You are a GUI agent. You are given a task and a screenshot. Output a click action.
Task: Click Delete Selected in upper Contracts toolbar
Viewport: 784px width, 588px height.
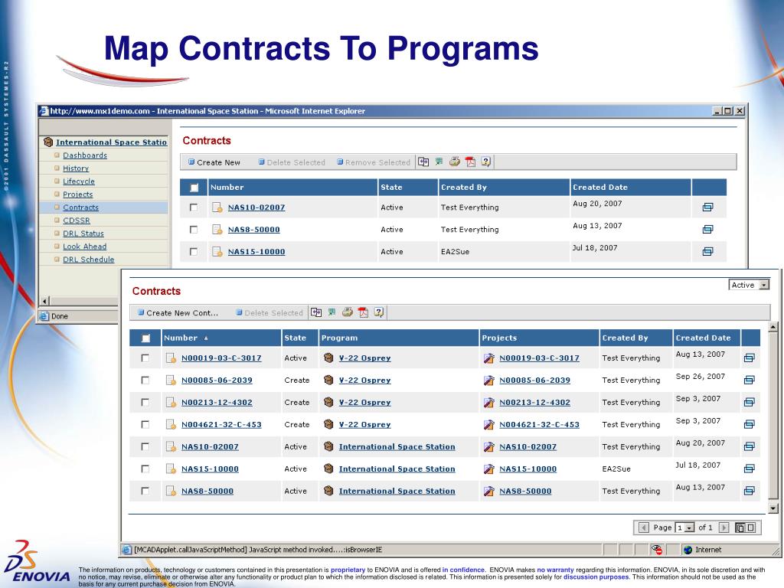tap(292, 162)
